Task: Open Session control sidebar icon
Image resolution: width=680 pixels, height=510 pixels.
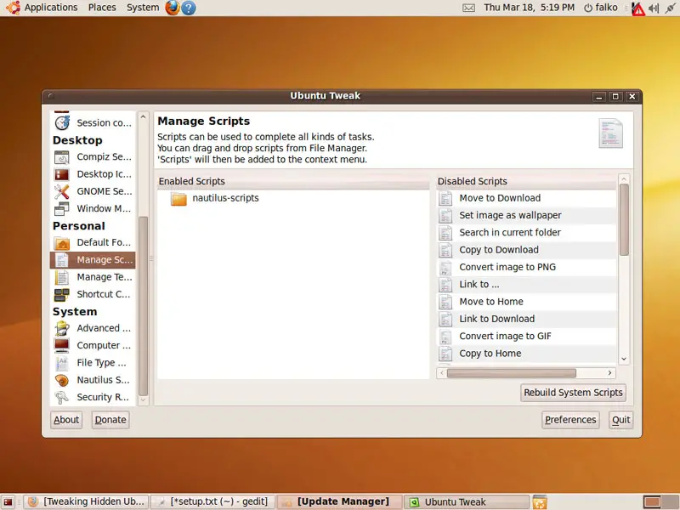Action: click(62, 122)
